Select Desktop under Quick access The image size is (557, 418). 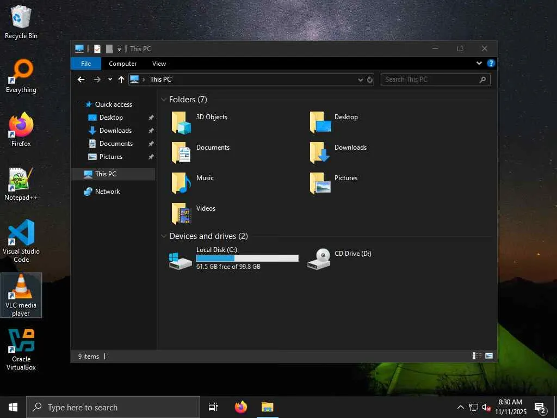[106, 118]
